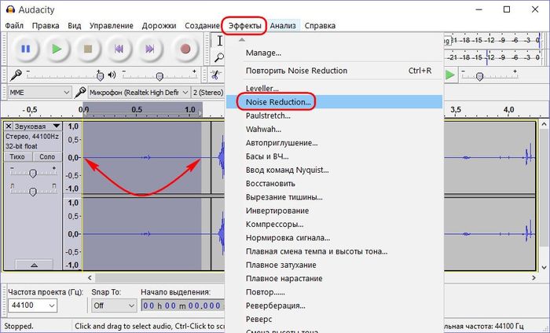Choose Noise Reduction from the effects menu
The width and height of the screenshot is (550, 333).
[x=279, y=101]
